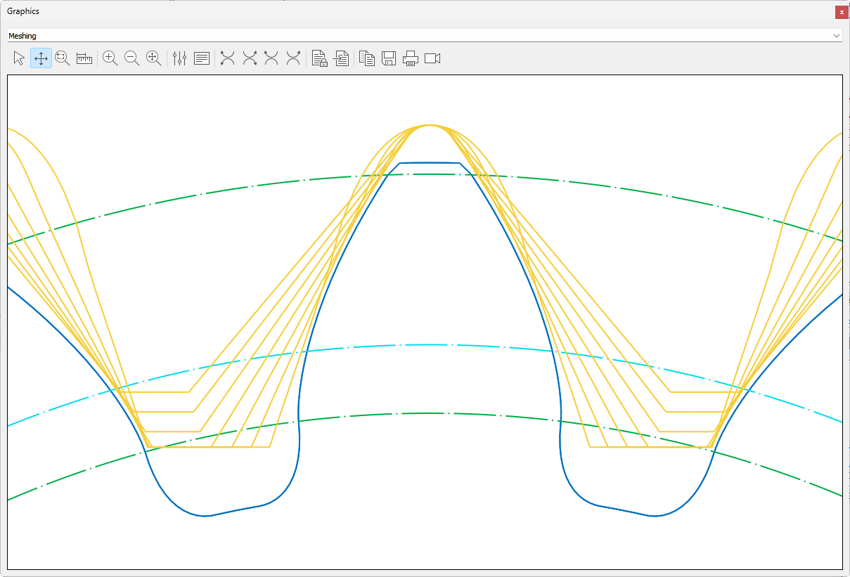Select the arrow pointer tool
The width and height of the screenshot is (850, 577).
coord(19,58)
